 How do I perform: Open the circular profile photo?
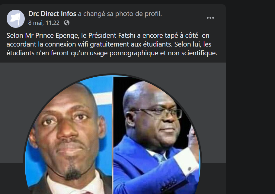pos(113,134)
